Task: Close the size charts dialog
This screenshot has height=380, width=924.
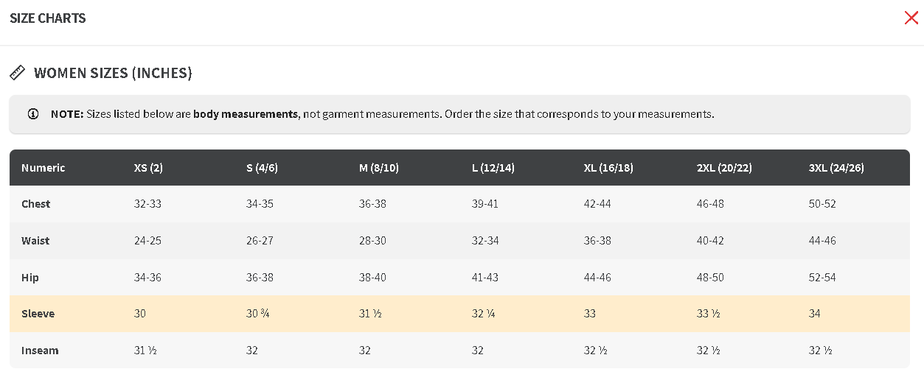Action: tap(911, 18)
